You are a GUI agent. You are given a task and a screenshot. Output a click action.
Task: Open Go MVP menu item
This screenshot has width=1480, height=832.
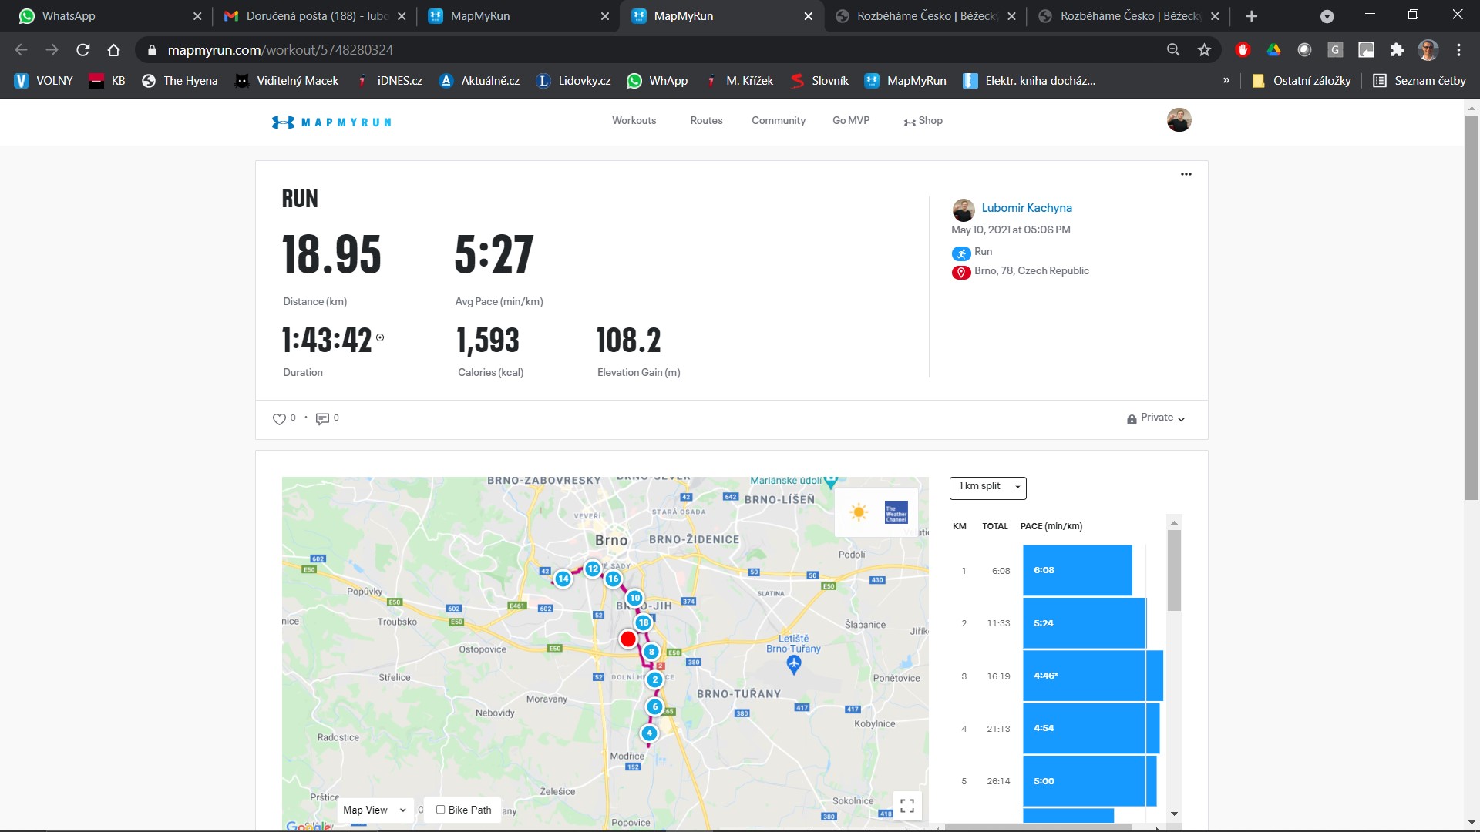coord(851,121)
